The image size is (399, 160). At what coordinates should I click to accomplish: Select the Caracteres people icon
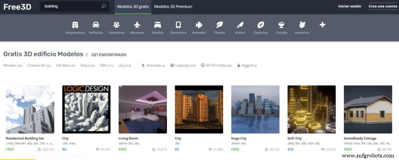pyautogui.click(x=116, y=25)
